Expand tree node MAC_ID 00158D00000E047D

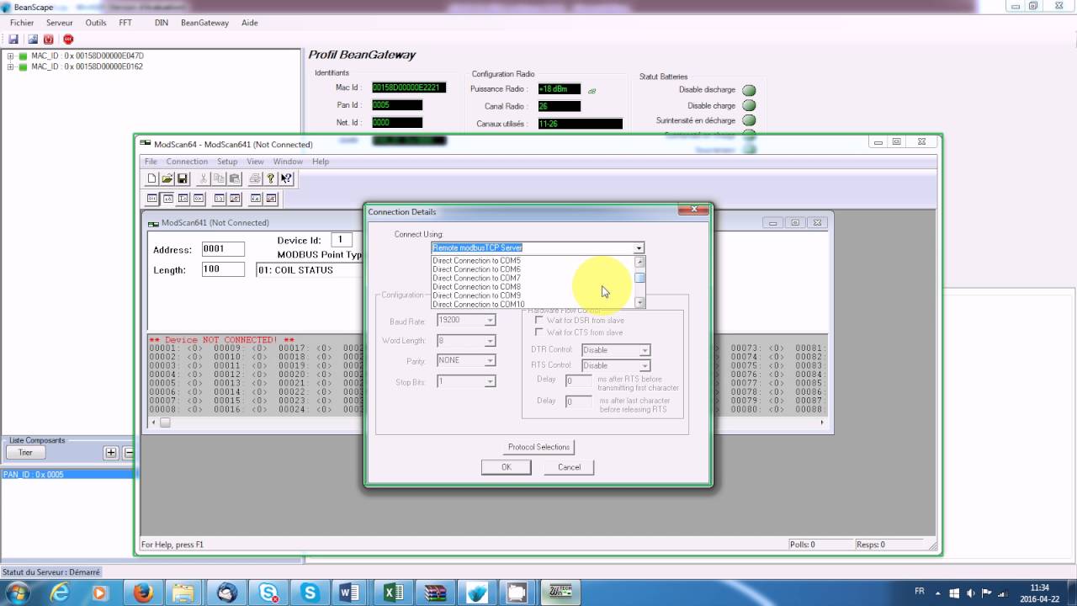click(x=10, y=56)
